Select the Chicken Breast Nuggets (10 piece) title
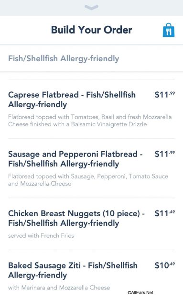 tap(76, 218)
